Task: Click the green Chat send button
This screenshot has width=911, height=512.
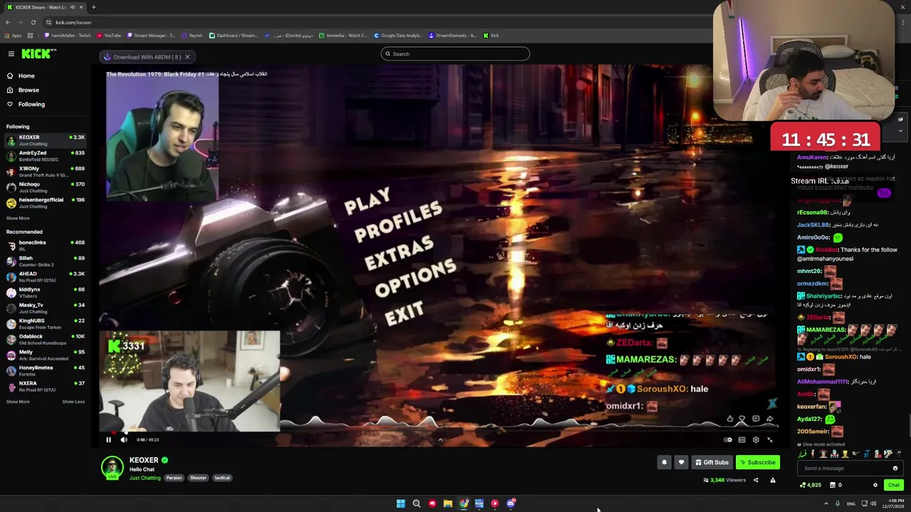Action: pyautogui.click(x=893, y=485)
